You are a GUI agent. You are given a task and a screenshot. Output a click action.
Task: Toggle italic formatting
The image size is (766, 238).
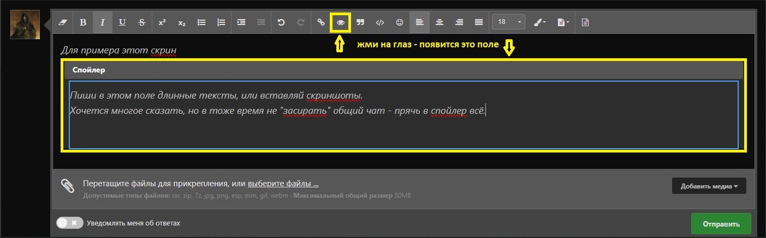point(102,22)
